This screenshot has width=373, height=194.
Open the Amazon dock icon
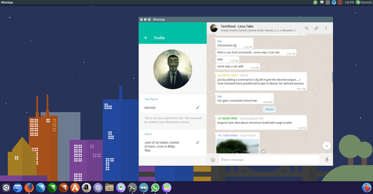click(x=87, y=188)
